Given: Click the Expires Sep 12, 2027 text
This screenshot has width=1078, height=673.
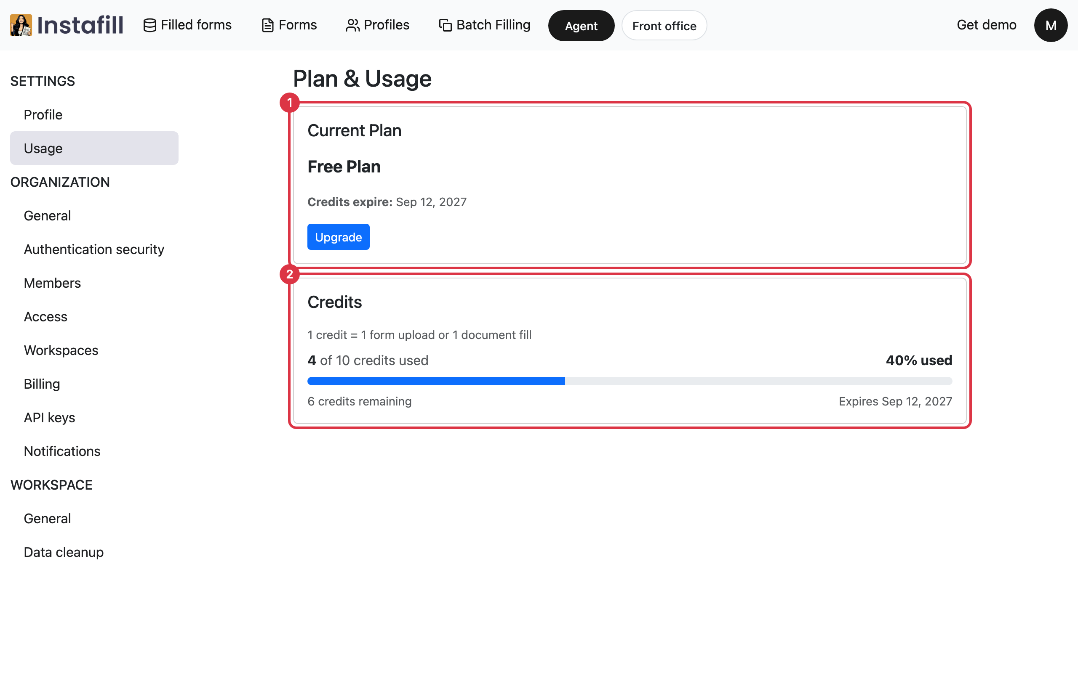Looking at the screenshot, I should click(x=895, y=401).
